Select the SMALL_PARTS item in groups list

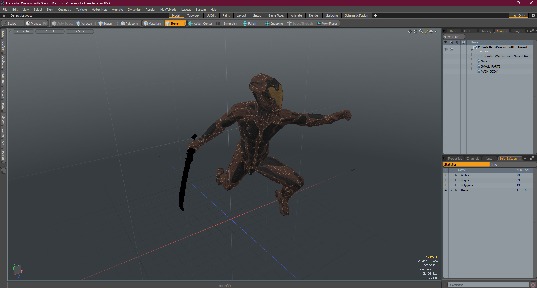pyautogui.click(x=490, y=66)
